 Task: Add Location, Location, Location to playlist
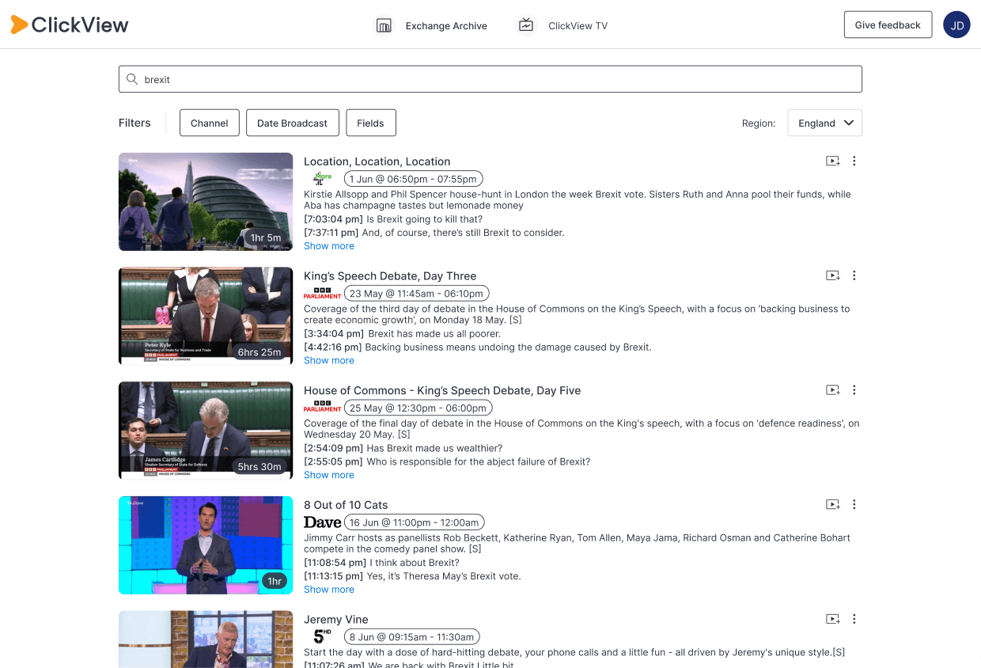click(833, 161)
